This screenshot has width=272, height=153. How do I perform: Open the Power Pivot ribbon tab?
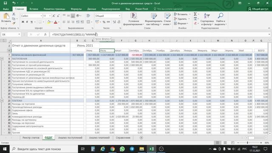click(142, 9)
